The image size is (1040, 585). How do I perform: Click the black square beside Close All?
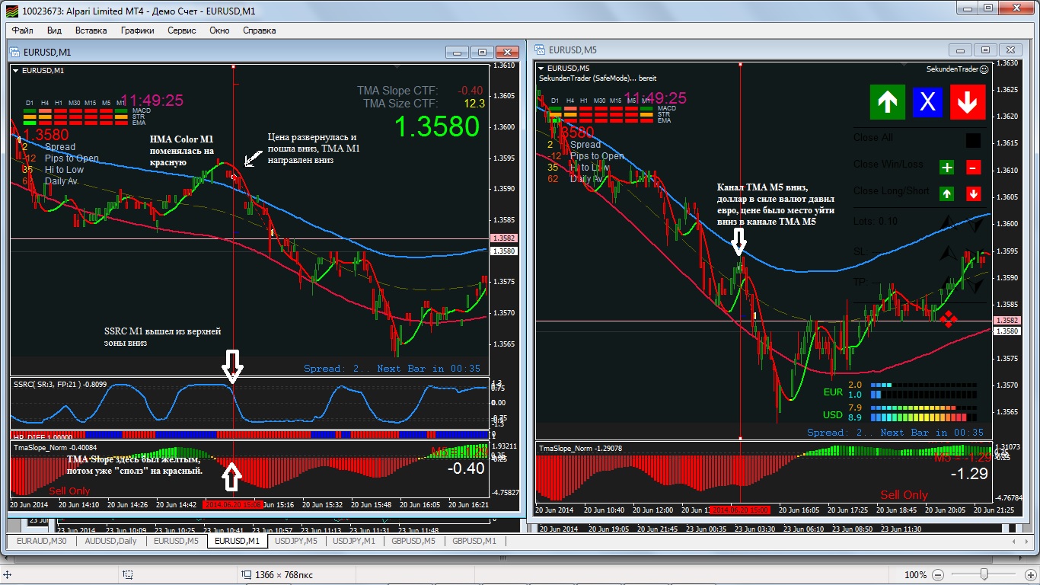[973, 140]
